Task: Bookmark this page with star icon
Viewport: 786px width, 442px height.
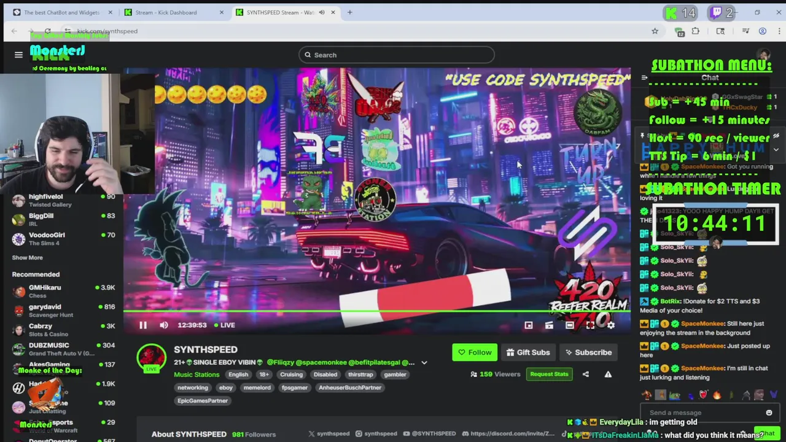Action: pyautogui.click(x=655, y=31)
